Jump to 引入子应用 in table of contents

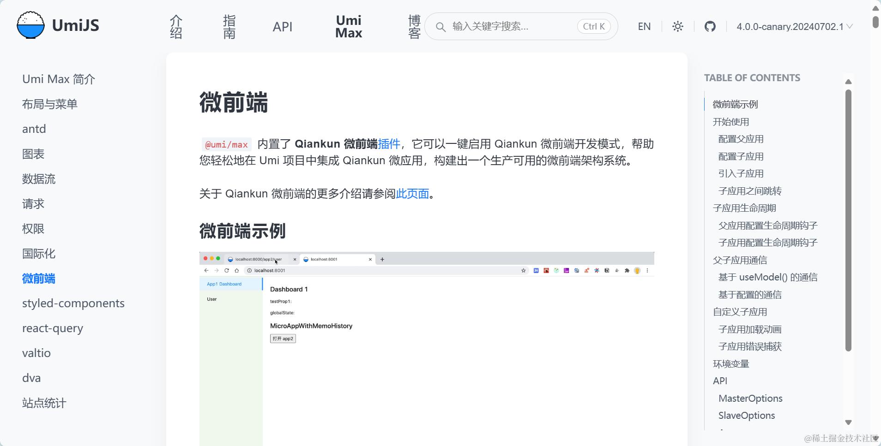pos(741,173)
